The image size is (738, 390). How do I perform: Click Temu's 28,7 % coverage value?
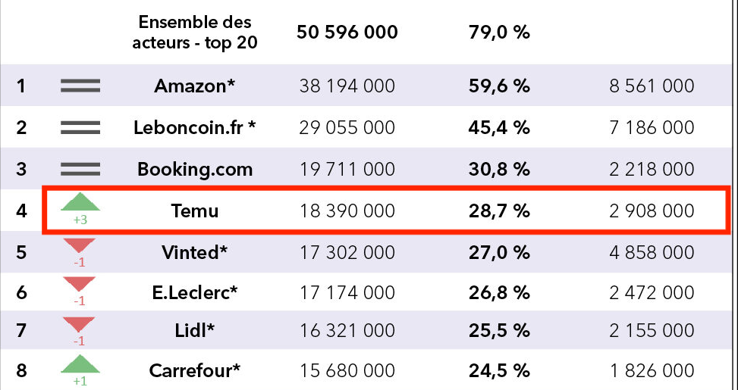499,211
